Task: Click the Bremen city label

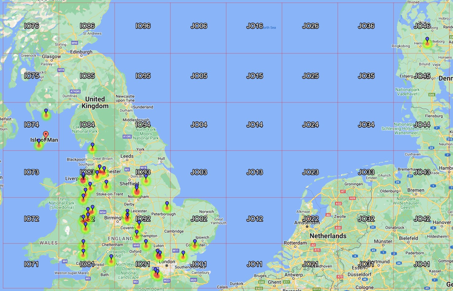Action: [x=416, y=190]
